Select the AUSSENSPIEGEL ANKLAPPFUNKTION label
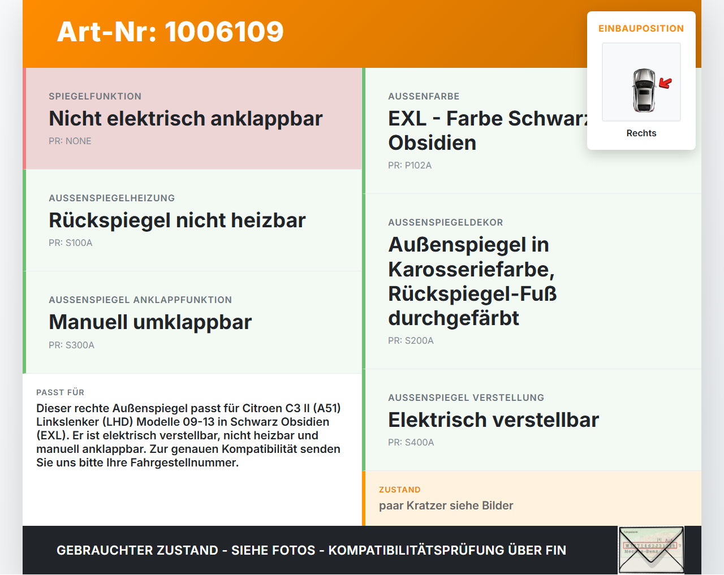 (140, 300)
